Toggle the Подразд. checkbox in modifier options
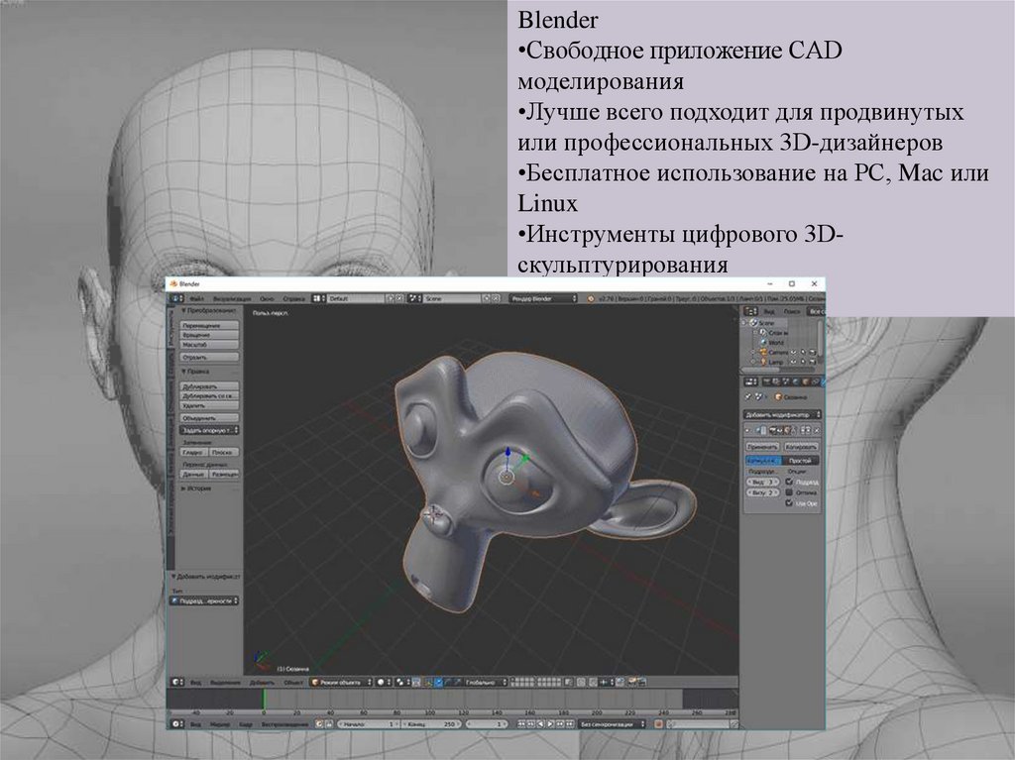1015x760 pixels. pyautogui.click(x=789, y=482)
